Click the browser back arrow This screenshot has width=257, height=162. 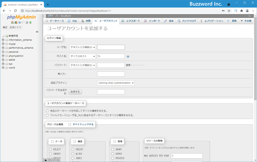[x=4, y=11]
